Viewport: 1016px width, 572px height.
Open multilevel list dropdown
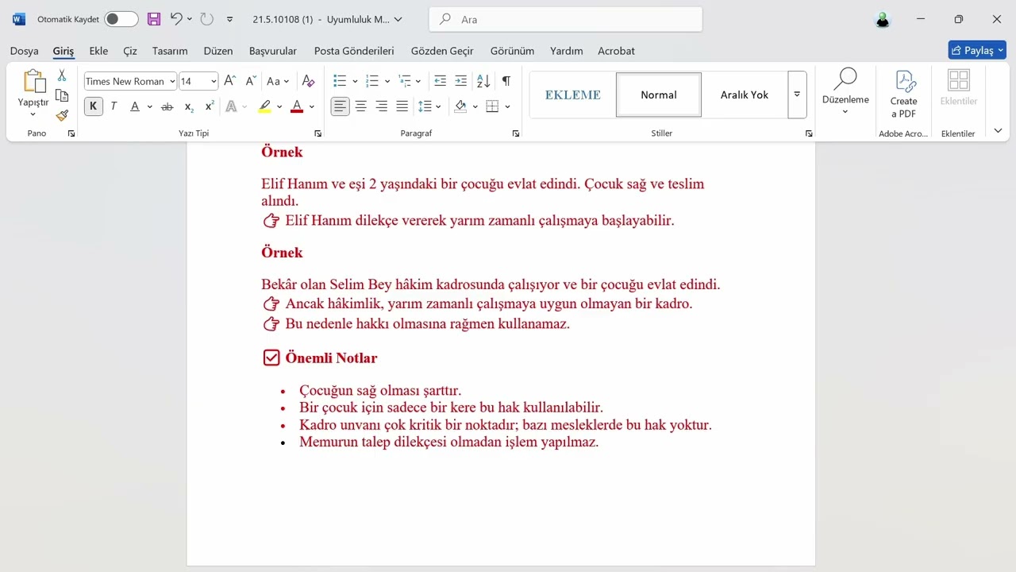418,81
